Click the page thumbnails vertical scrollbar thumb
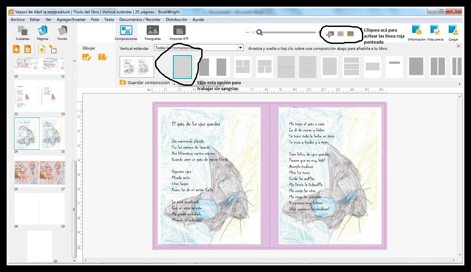 pyautogui.click(x=75, y=209)
